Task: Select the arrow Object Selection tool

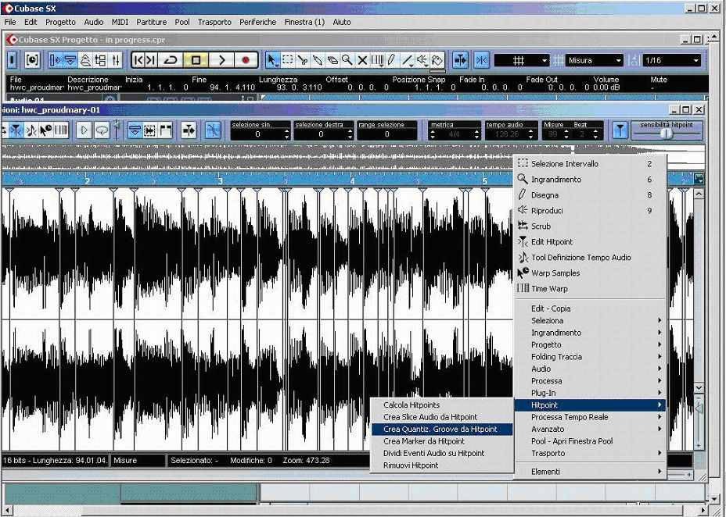Action: point(271,60)
